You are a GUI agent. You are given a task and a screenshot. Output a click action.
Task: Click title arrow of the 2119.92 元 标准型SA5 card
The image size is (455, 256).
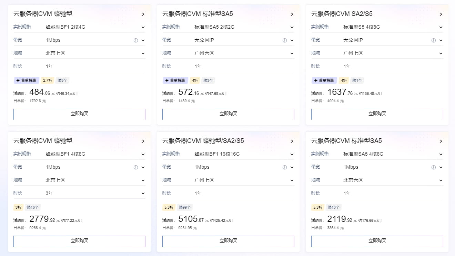(441, 141)
